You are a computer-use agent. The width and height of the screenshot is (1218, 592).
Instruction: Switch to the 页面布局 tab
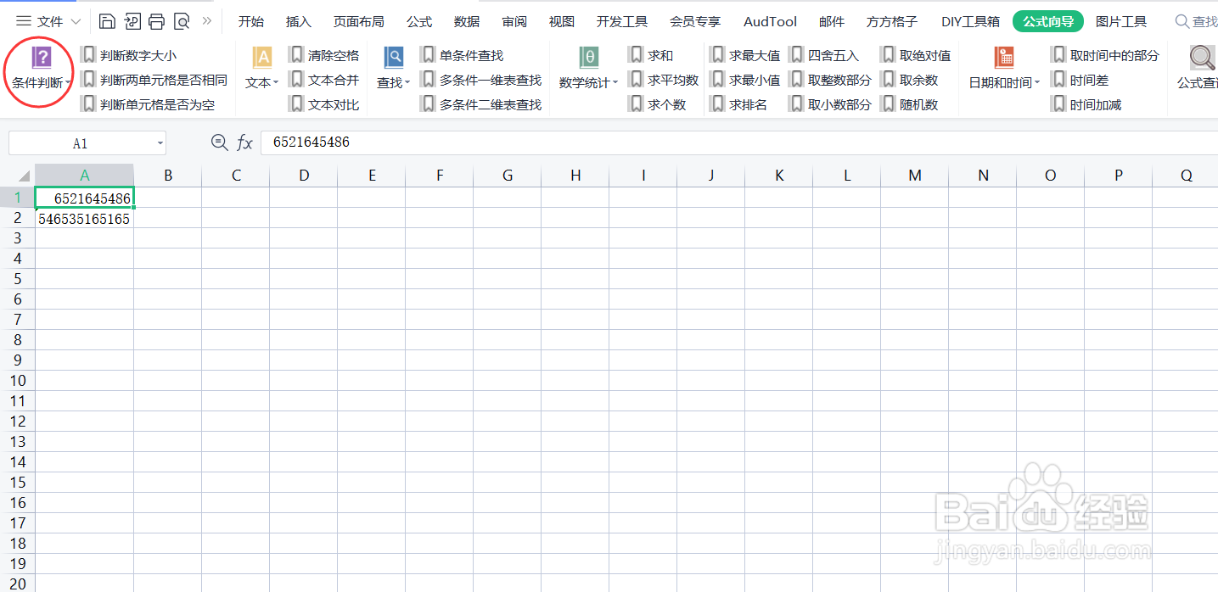pyautogui.click(x=358, y=21)
